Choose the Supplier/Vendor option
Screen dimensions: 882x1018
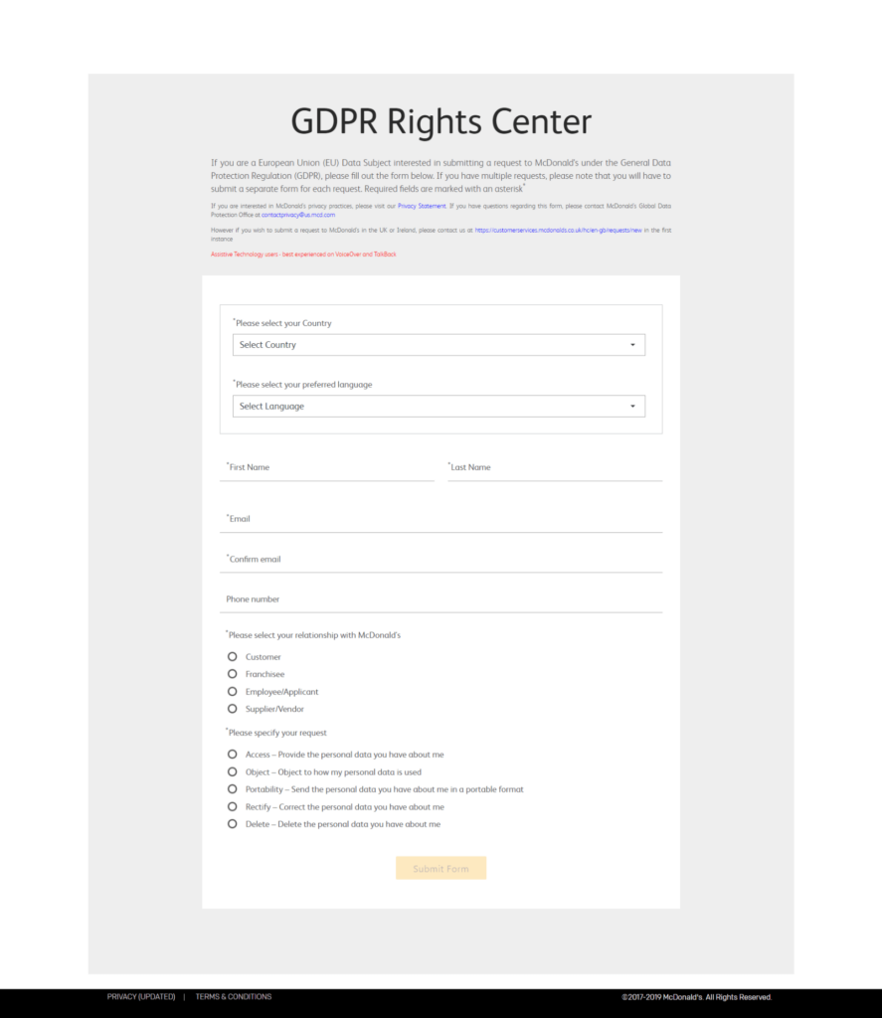click(x=233, y=709)
